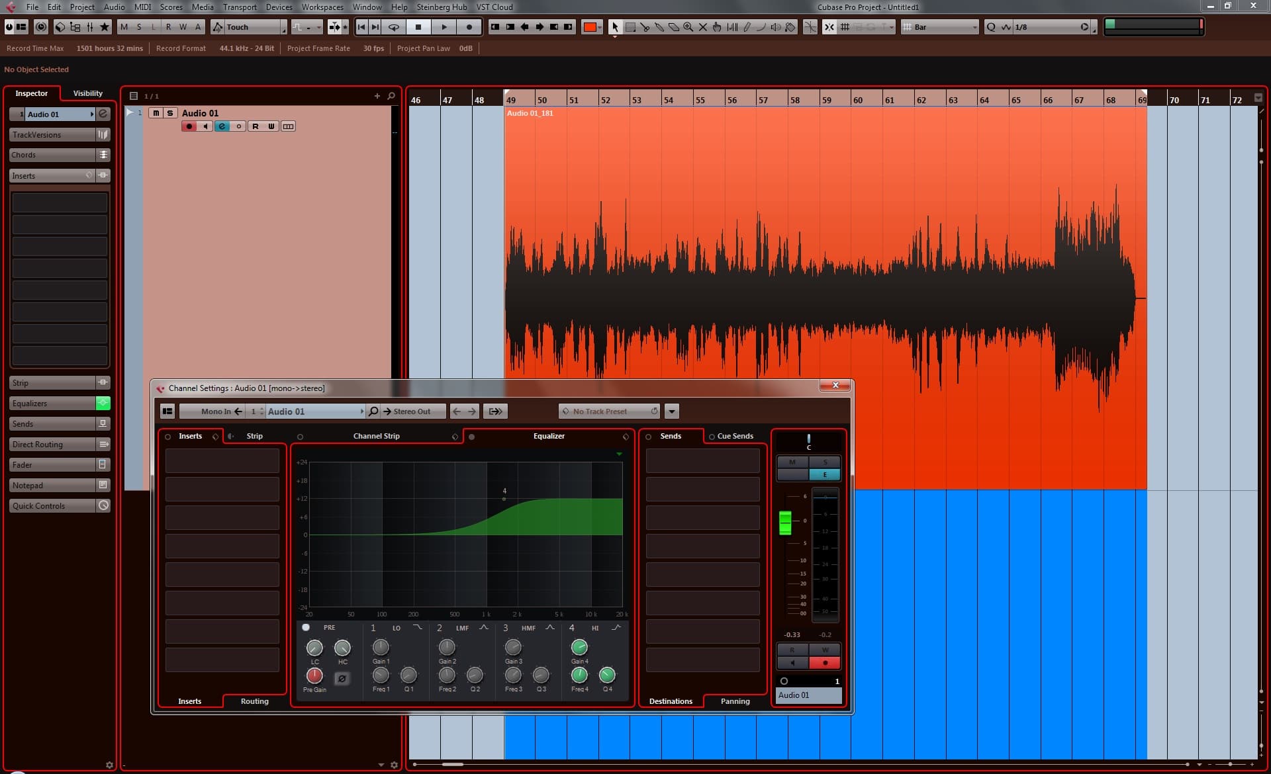This screenshot has width=1271, height=774.
Task: Toggle Solo on Audio 01 track
Action: coord(170,113)
